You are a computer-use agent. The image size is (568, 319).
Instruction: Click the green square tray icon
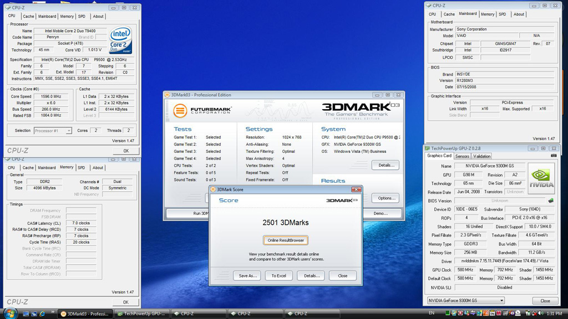pyautogui.click(x=448, y=313)
